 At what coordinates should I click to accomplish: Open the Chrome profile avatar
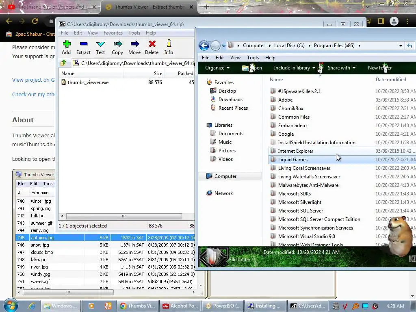pyautogui.click(x=394, y=21)
